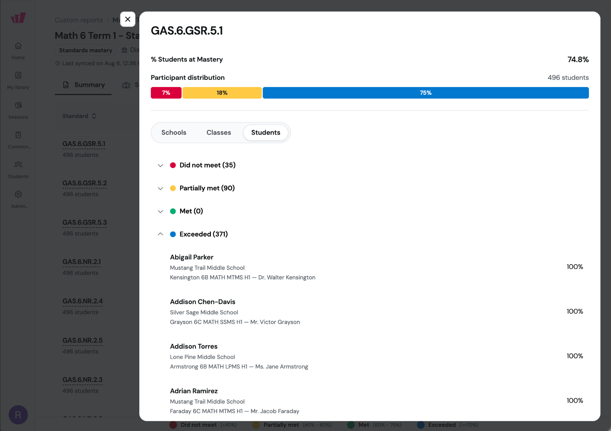
Task: Click Addison Chen-Davis's 100% score
Action: point(575,312)
